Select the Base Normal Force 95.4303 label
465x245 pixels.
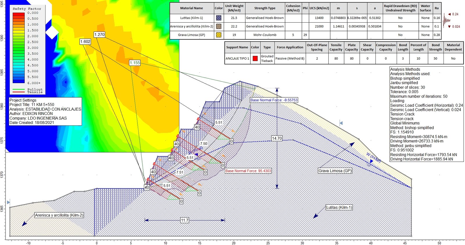[x=248, y=171]
